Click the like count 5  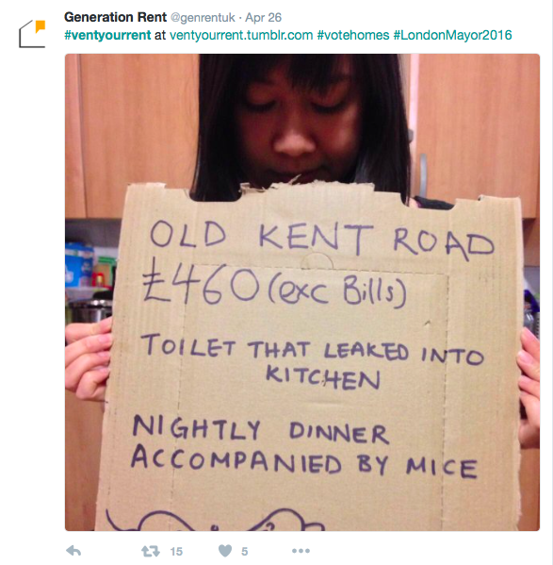click(245, 551)
